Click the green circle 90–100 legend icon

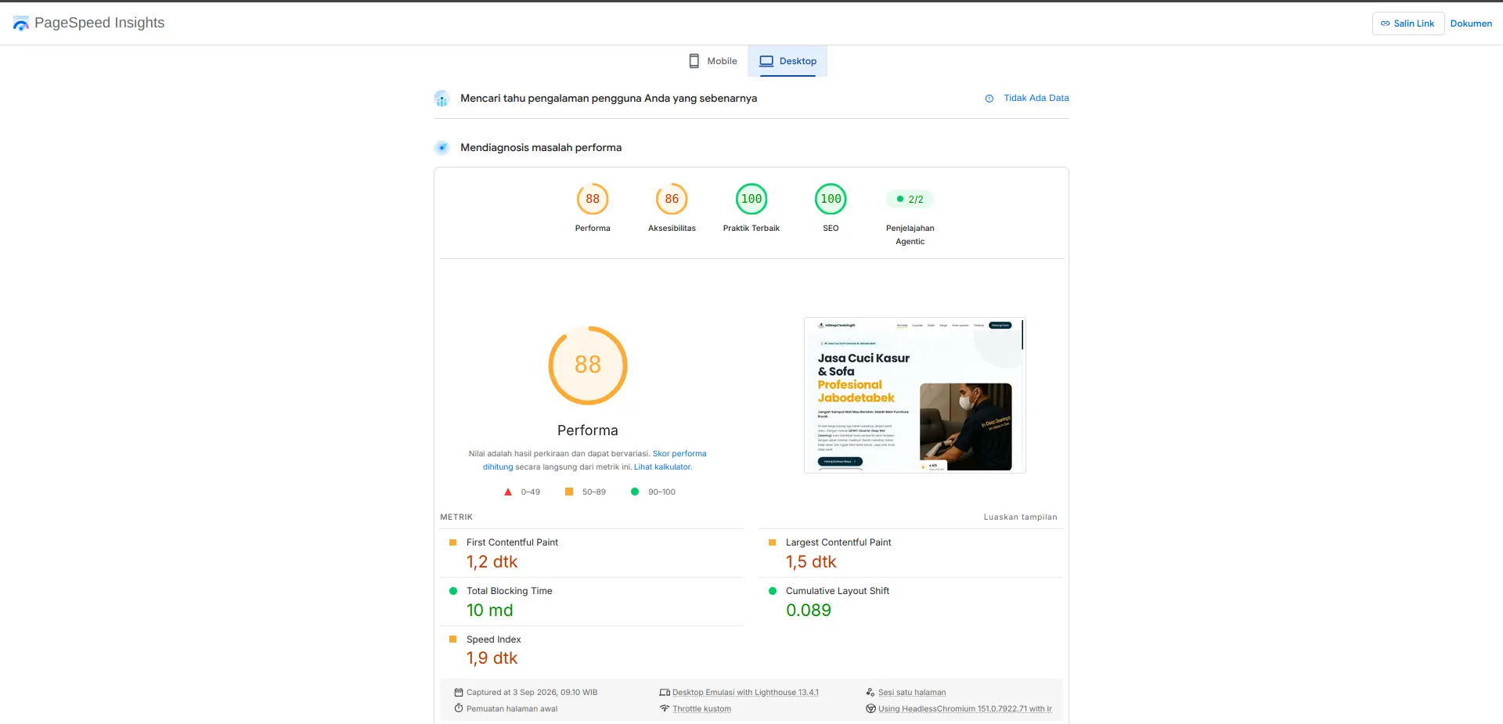[x=635, y=492]
